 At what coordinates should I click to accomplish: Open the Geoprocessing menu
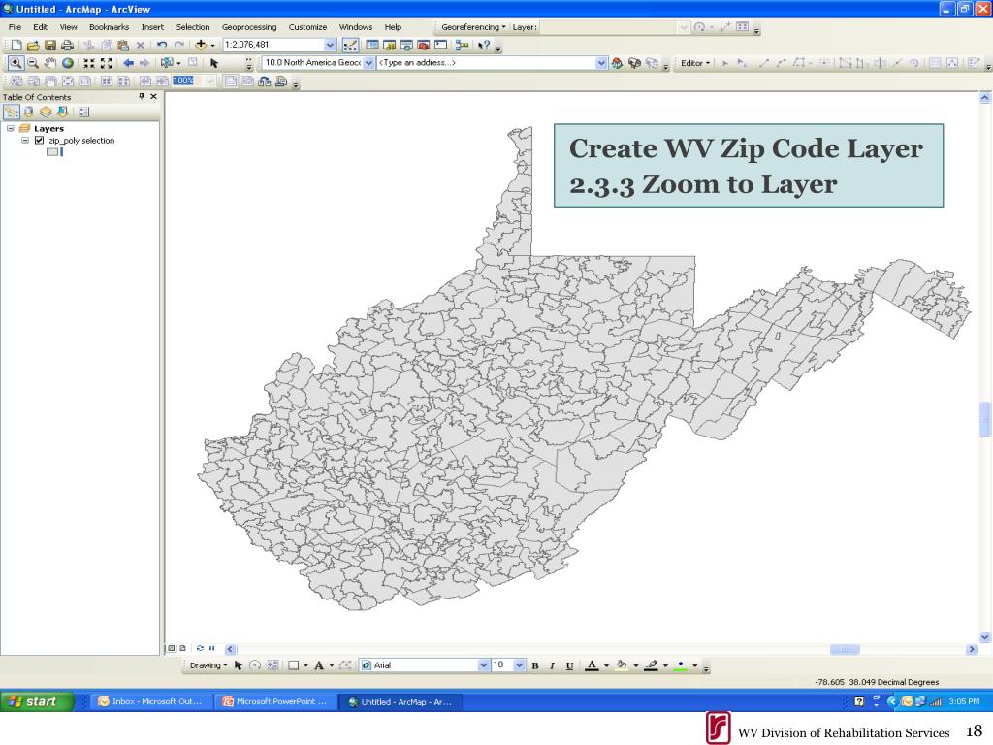point(249,27)
